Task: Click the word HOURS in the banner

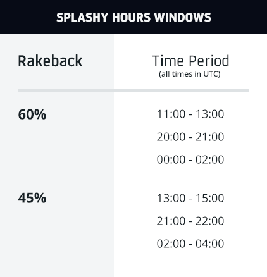Action: 131,17
